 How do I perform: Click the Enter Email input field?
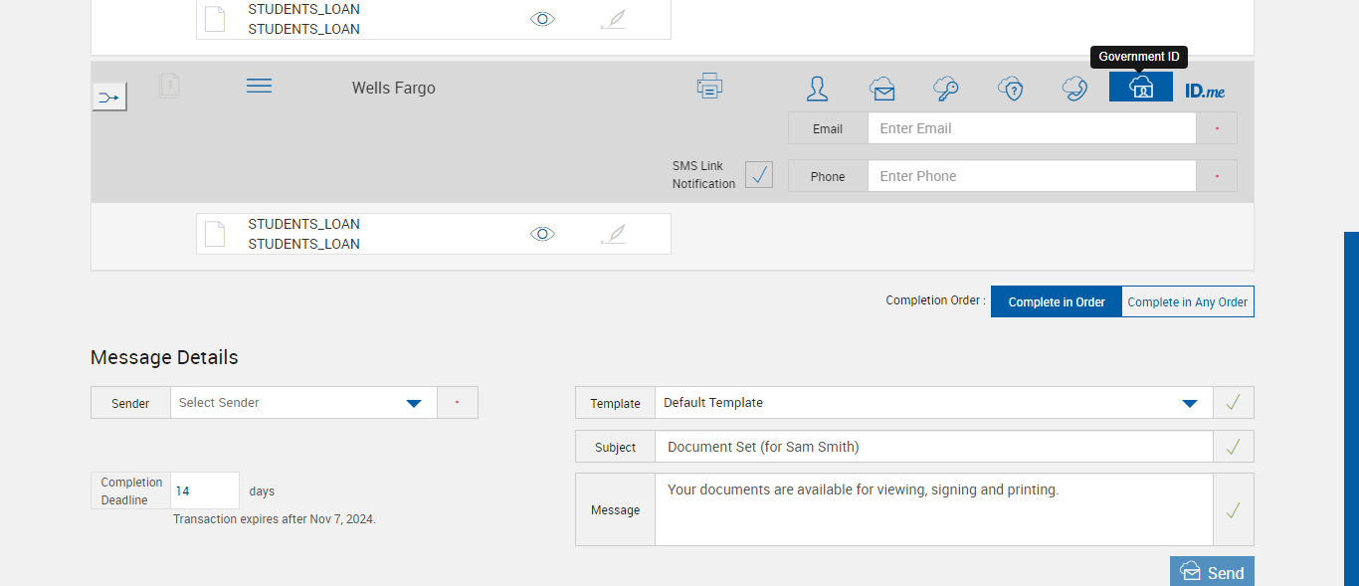click(x=1031, y=128)
